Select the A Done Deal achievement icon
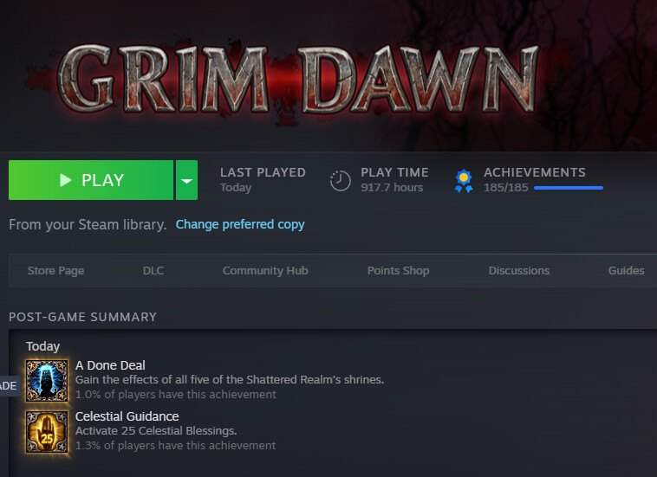 coord(47,380)
